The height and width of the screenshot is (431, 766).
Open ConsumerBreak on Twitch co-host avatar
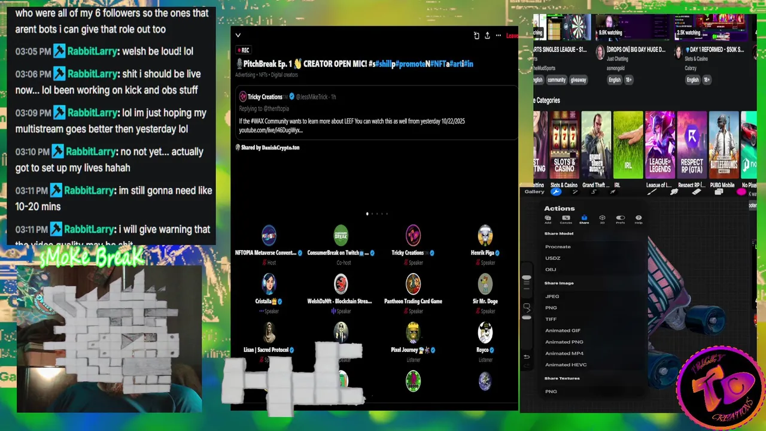[341, 236]
